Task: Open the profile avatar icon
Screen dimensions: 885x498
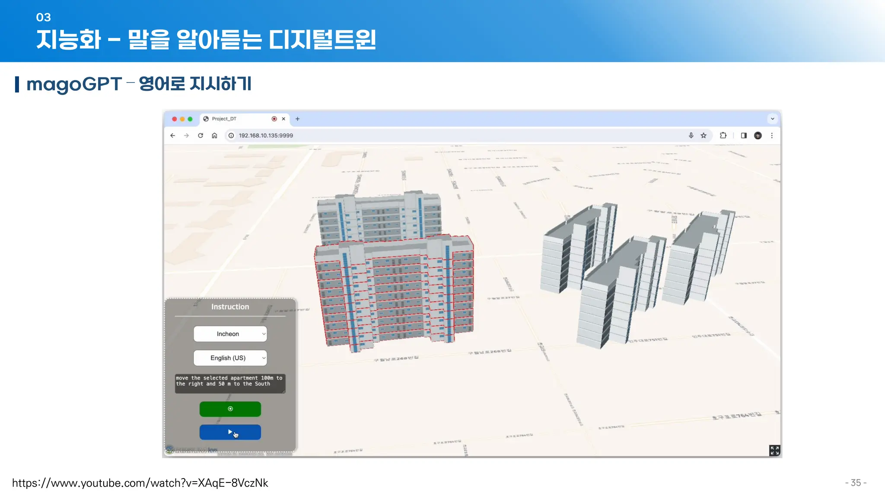Action: pyautogui.click(x=758, y=135)
